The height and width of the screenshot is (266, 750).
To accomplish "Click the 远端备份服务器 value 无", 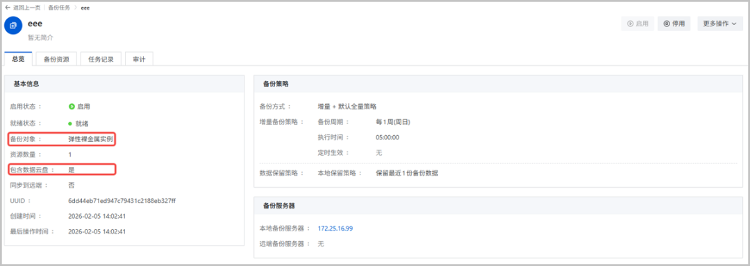I will 321,244.
